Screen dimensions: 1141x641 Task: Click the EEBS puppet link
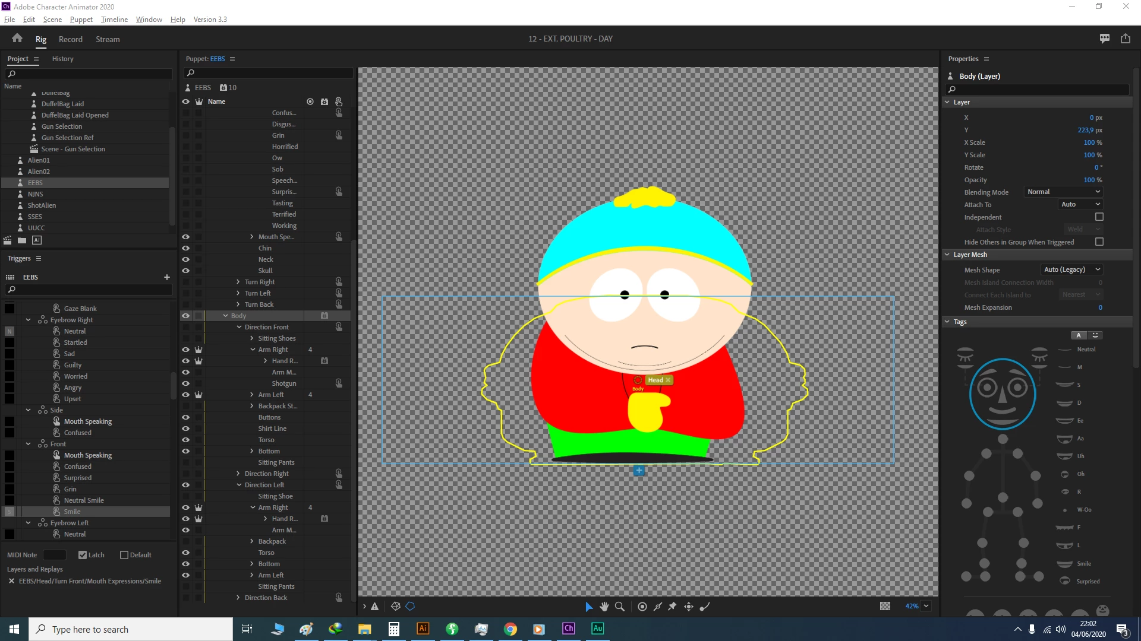point(218,59)
